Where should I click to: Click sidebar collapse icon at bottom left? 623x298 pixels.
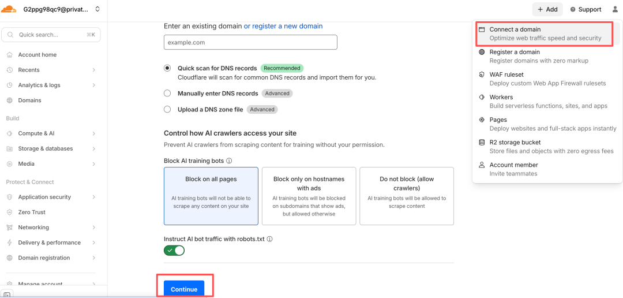7,295
